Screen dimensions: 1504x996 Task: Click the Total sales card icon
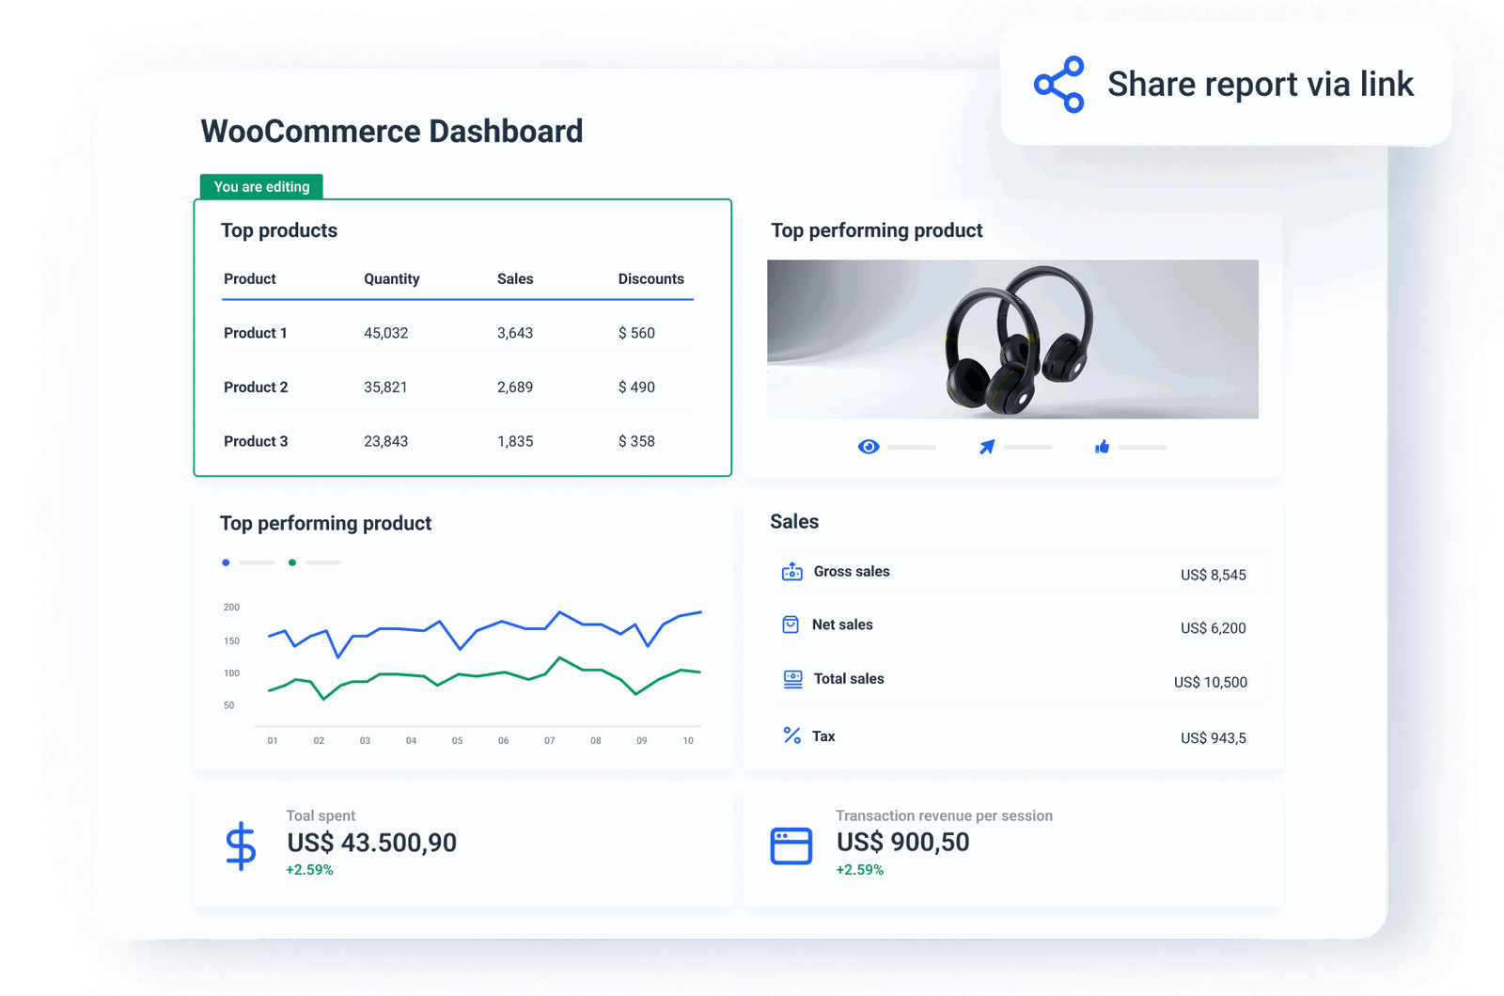coord(791,678)
